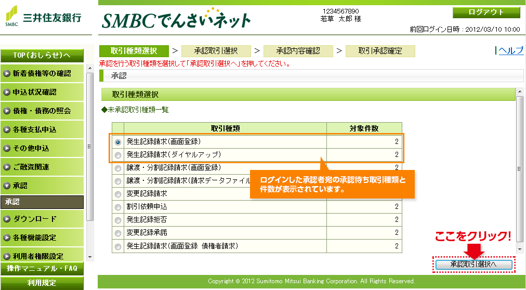This screenshot has height=290, width=526.
Task: Click the main content scrollbar thumb
Action: pos(520,168)
